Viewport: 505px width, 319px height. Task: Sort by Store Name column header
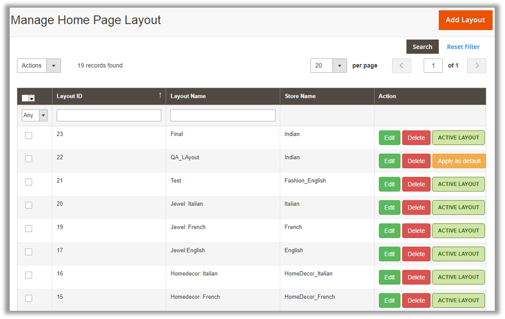[300, 96]
